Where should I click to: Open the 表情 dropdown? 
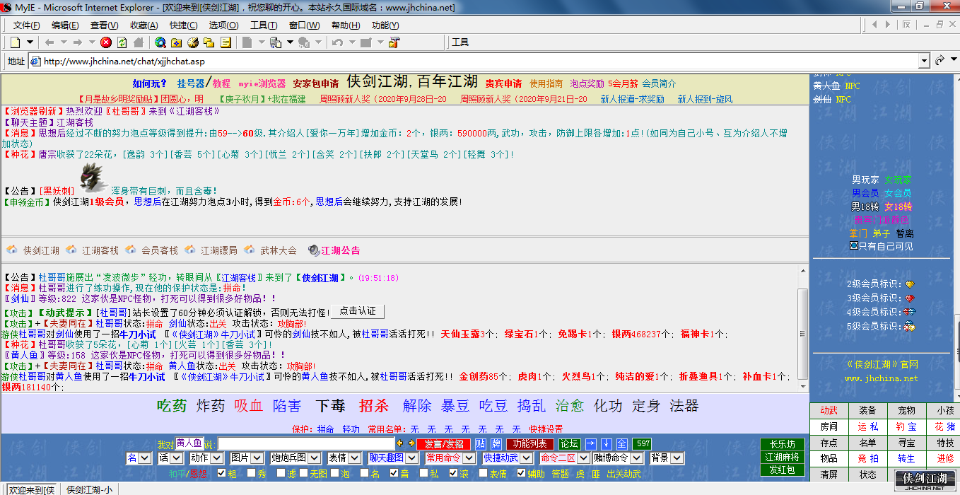coord(345,458)
